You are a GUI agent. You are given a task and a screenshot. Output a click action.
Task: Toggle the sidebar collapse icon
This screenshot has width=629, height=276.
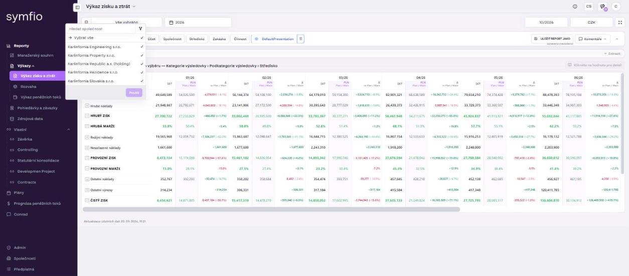(77, 7)
